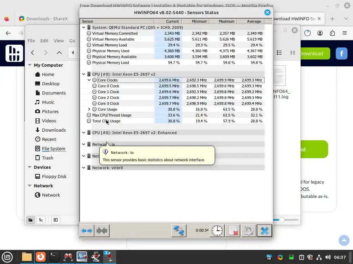The image size is (353, 264).
Task: Switch file manager to compact view icon
Action: tap(292, 53)
